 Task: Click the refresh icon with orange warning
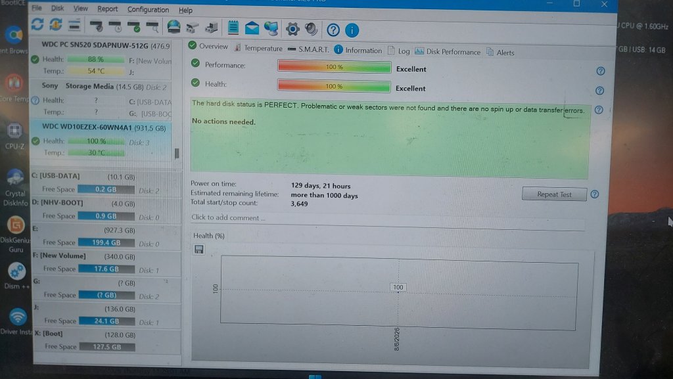pyautogui.click(x=56, y=24)
